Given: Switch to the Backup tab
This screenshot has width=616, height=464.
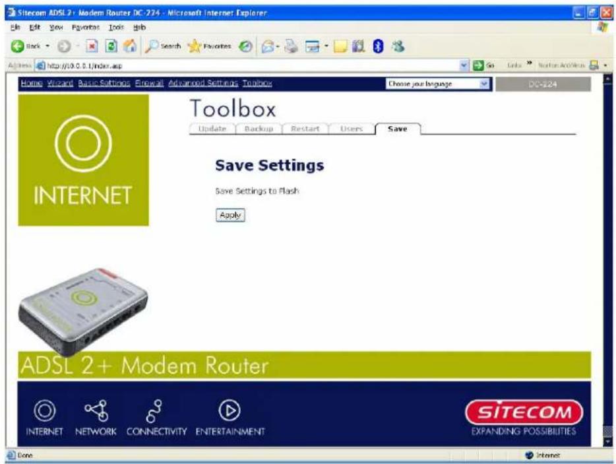Looking at the screenshot, I should (259, 129).
